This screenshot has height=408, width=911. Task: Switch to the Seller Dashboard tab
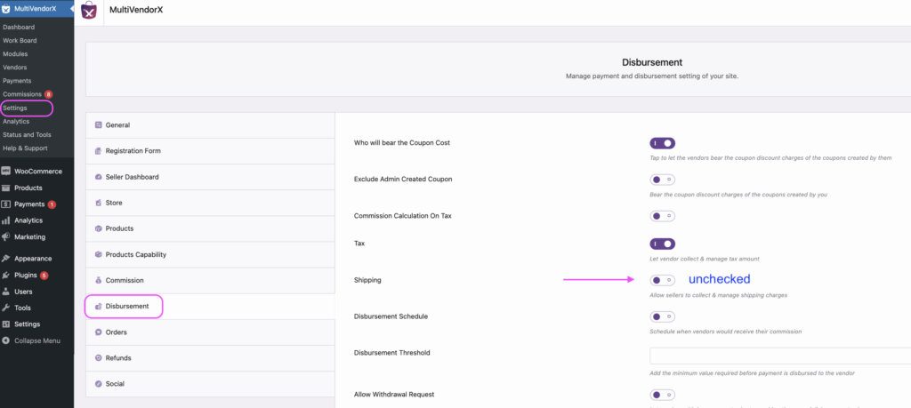point(132,177)
